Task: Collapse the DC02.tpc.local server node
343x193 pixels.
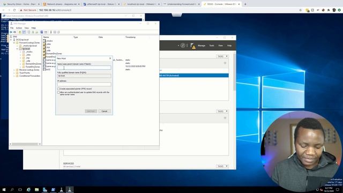Action: coord(11,40)
